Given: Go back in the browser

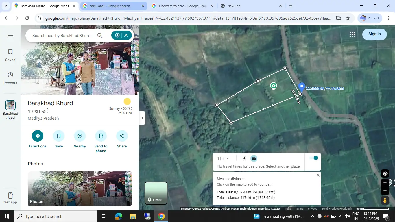Looking at the screenshot, I should click(x=6, y=18).
